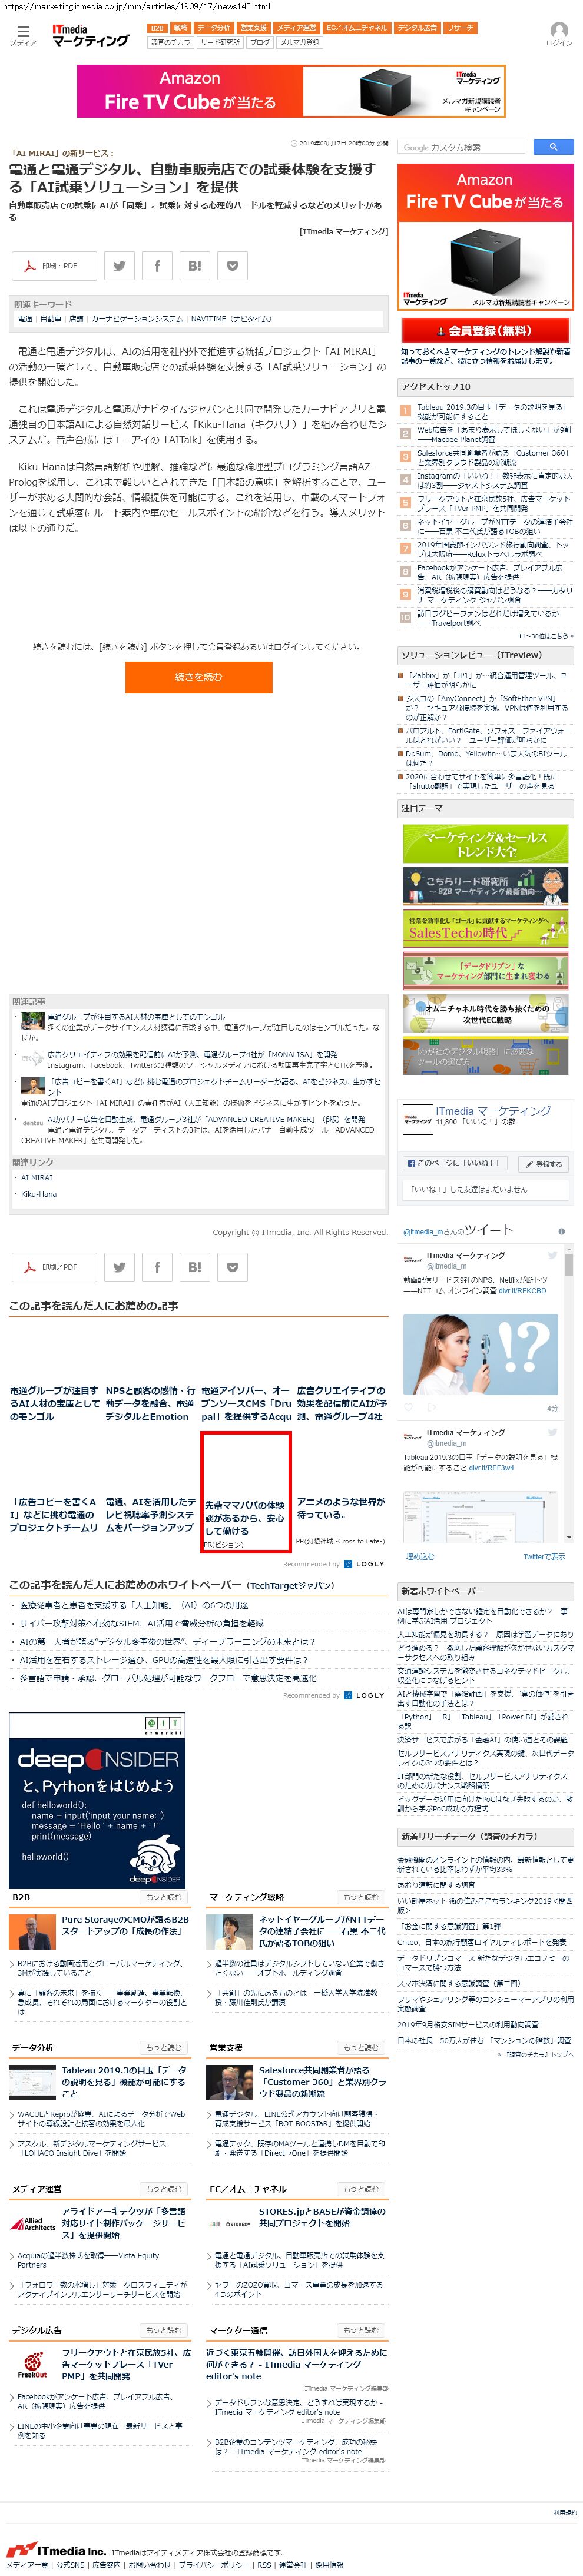
Task: Click the bottom Print/PDF button after the article
Action: pyautogui.click(x=53, y=1267)
